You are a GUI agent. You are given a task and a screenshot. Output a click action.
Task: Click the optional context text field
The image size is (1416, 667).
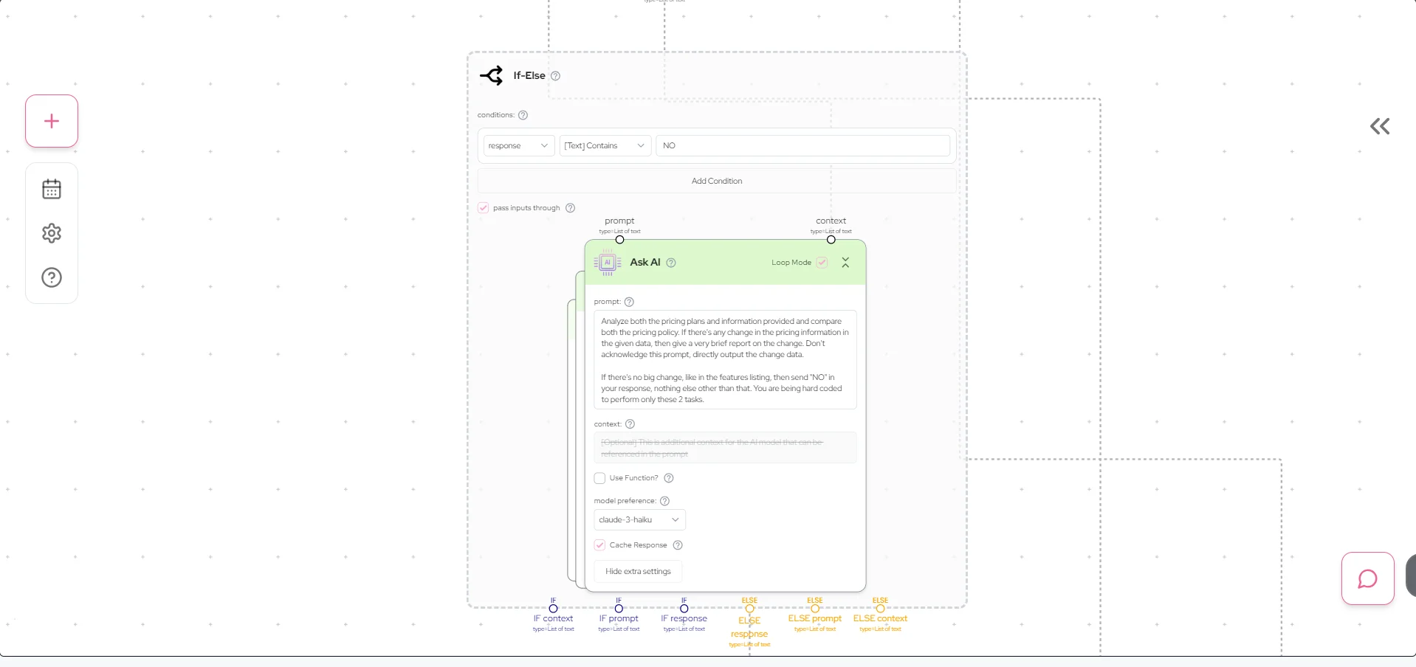click(x=725, y=448)
